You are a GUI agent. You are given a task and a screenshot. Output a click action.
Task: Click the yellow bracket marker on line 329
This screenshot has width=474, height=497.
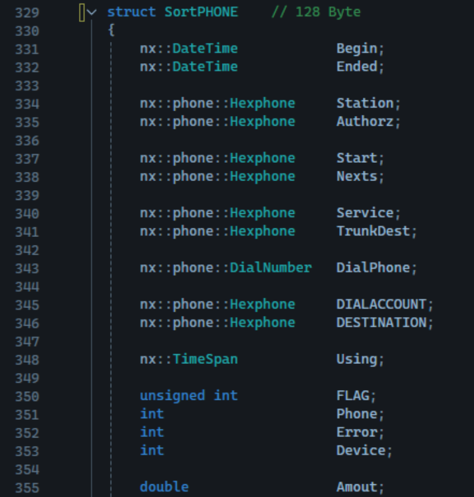click(x=82, y=12)
